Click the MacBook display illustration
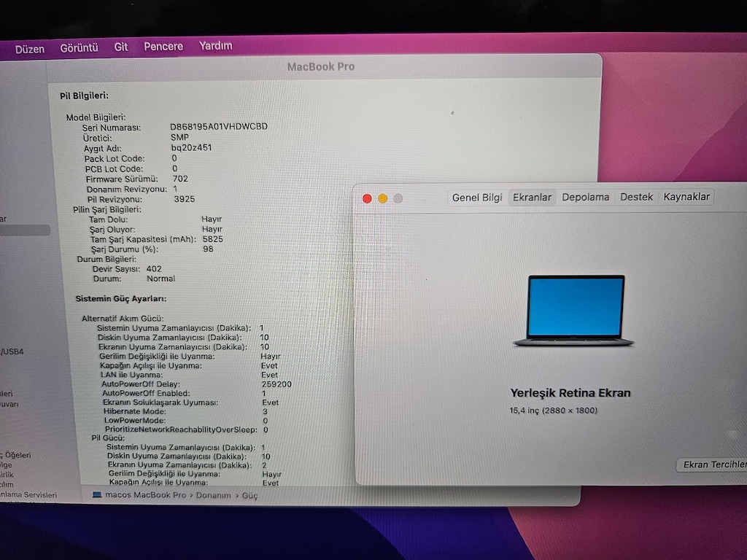Viewport: 747px width, 560px height. (574, 310)
